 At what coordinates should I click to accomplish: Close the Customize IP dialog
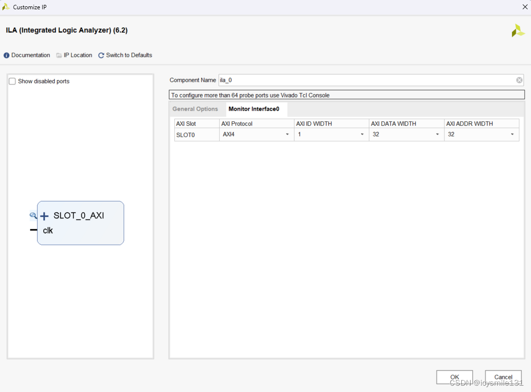coord(525,7)
